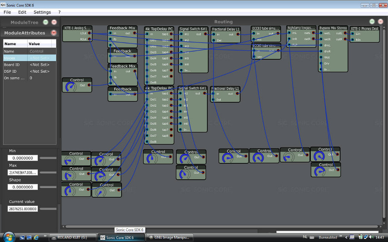Select the Voices attribute row

tap(29, 58)
